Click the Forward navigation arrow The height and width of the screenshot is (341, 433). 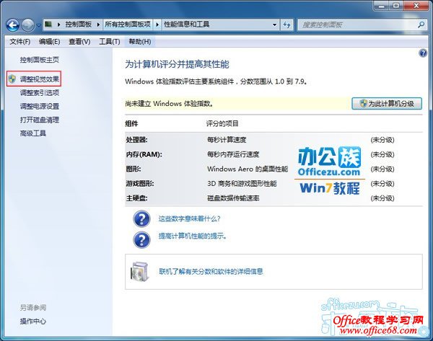(28, 25)
